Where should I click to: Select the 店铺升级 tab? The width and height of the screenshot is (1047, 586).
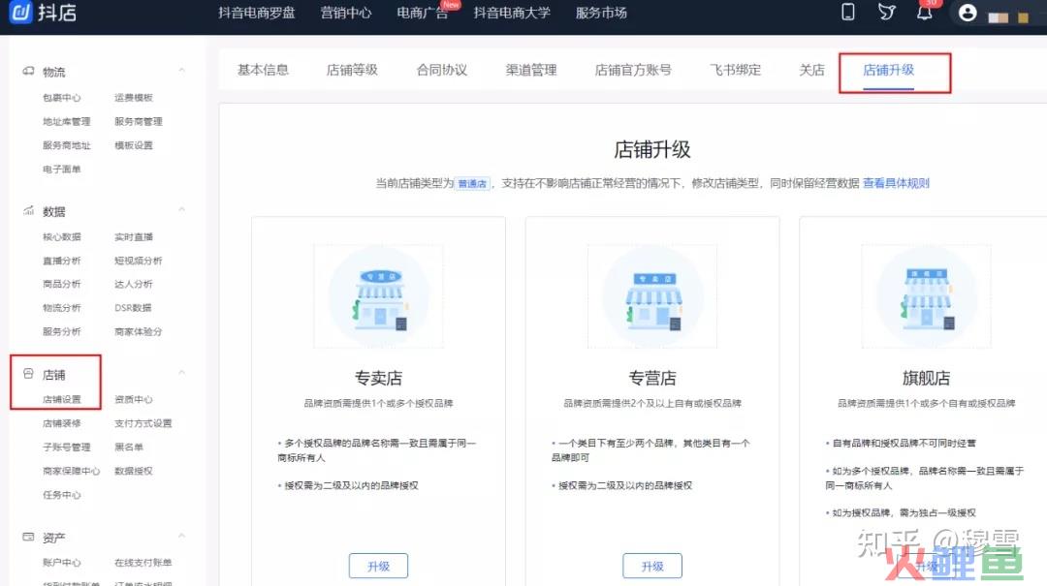(x=889, y=70)
